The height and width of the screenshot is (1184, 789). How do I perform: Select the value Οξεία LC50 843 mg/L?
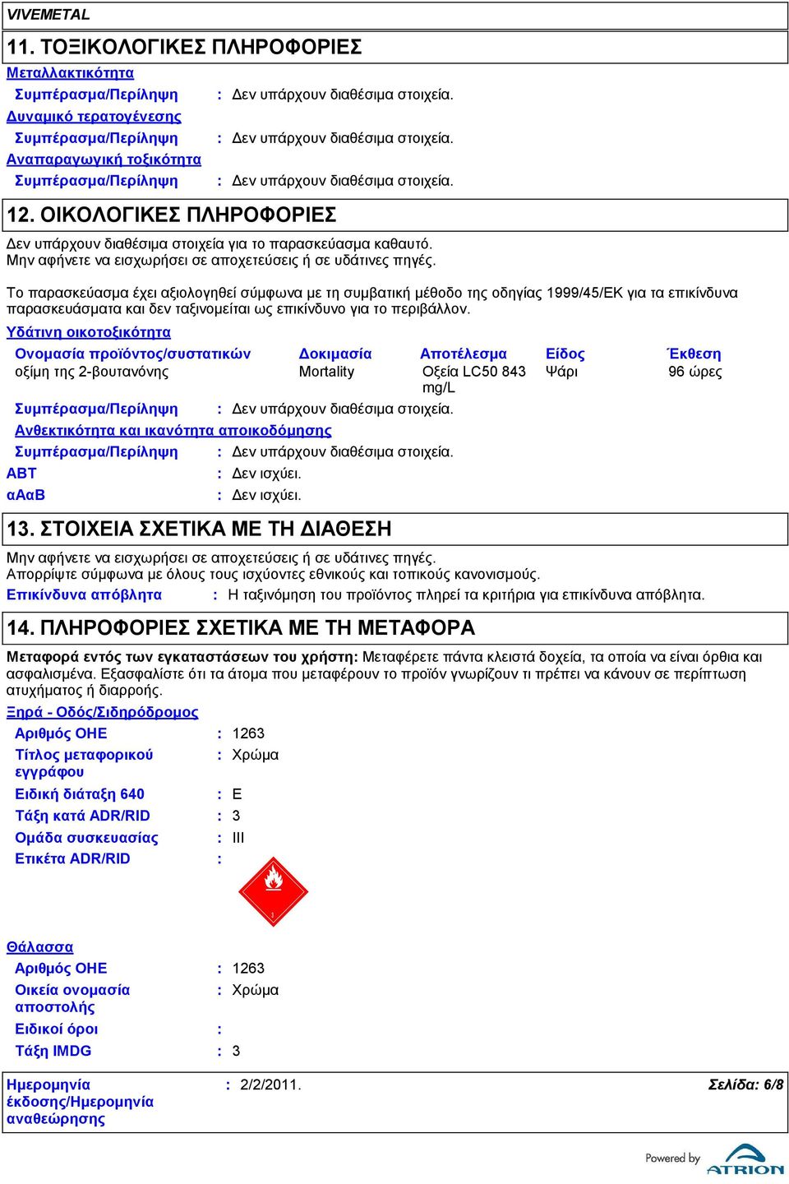click(x=474, y=380)
